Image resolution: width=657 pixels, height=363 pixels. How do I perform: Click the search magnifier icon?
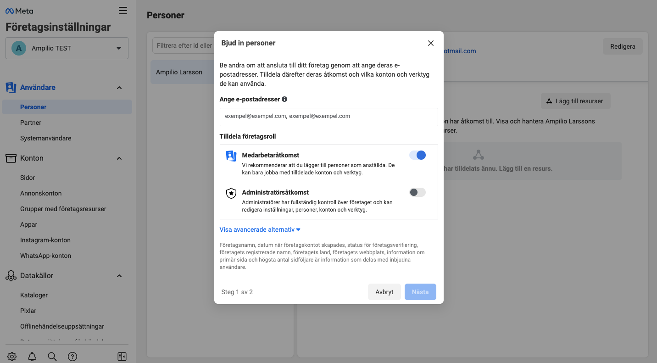[52, 357]
